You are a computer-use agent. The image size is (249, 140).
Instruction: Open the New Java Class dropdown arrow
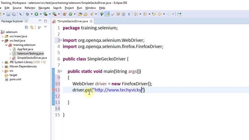(x=74, y=14)
